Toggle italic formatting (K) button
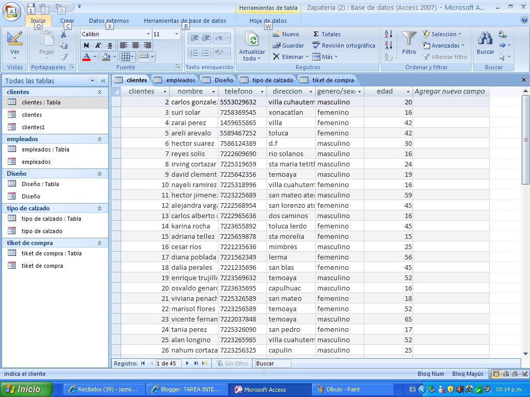The image size is (530, 397). [98, 45]
